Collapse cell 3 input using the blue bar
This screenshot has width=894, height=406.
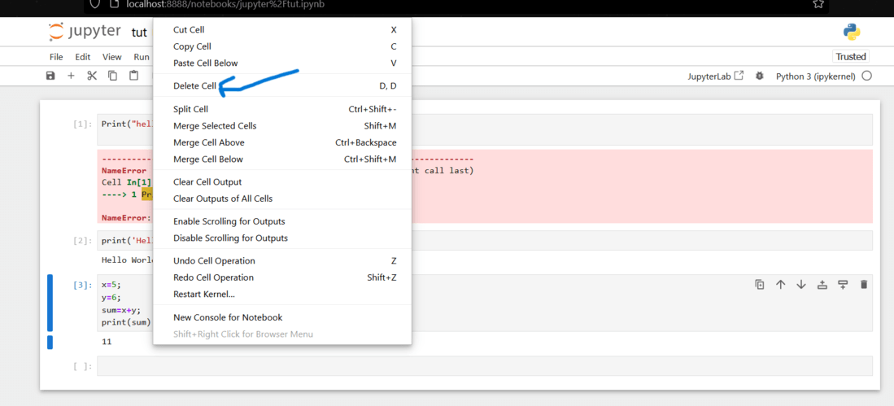click(50, 303)
